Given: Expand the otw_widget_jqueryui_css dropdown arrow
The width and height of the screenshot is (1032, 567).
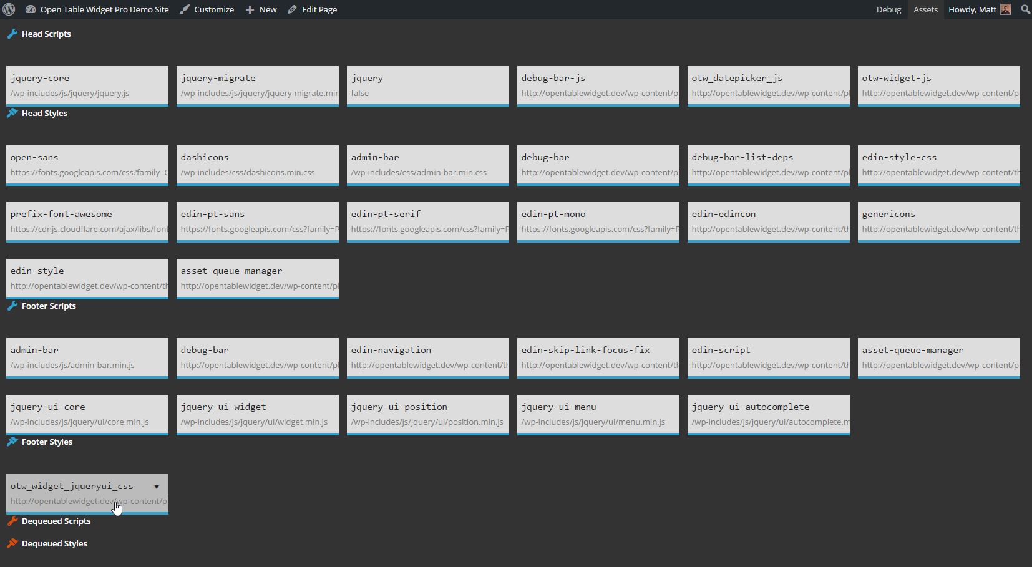Looking at the screenshot, I should point(157,487).
